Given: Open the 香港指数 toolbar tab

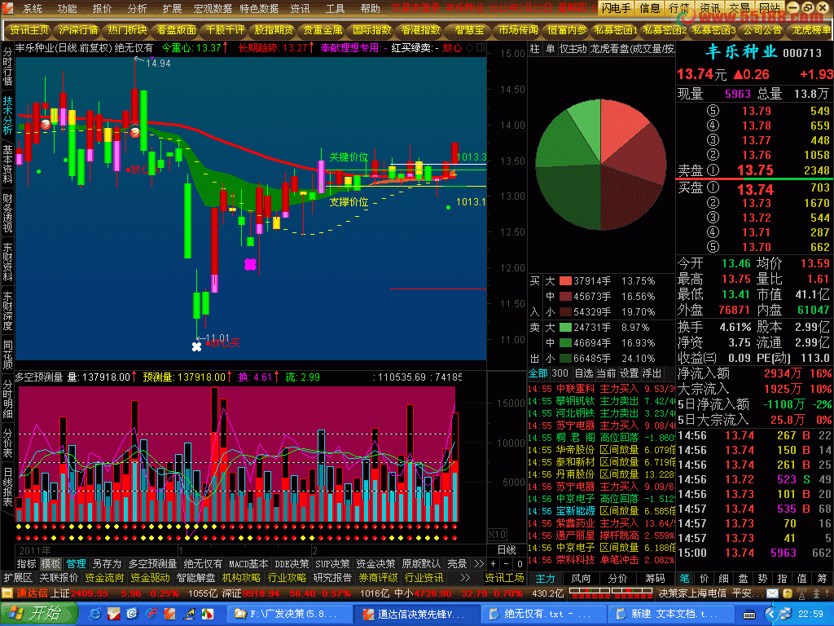Looking at the screenshot, I should tap(421, 30).
